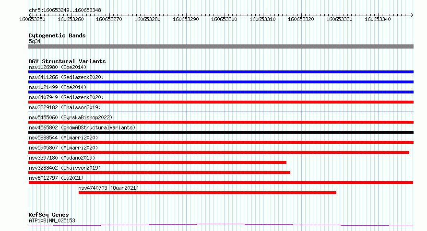Image resolution: width=427 pixels, height=231 pixels.
Task: Open variant label nsv3229182 (Chaisson2019)
Action: point(65,107)
